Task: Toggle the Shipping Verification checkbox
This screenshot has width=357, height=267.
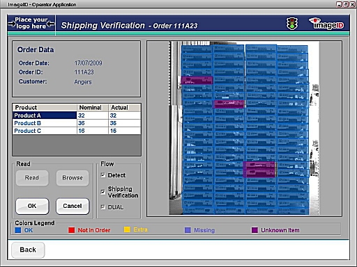Action: click(103, 192)
